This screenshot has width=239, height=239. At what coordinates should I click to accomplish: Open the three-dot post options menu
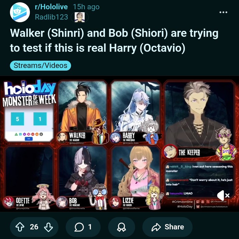tap(223, 12)
